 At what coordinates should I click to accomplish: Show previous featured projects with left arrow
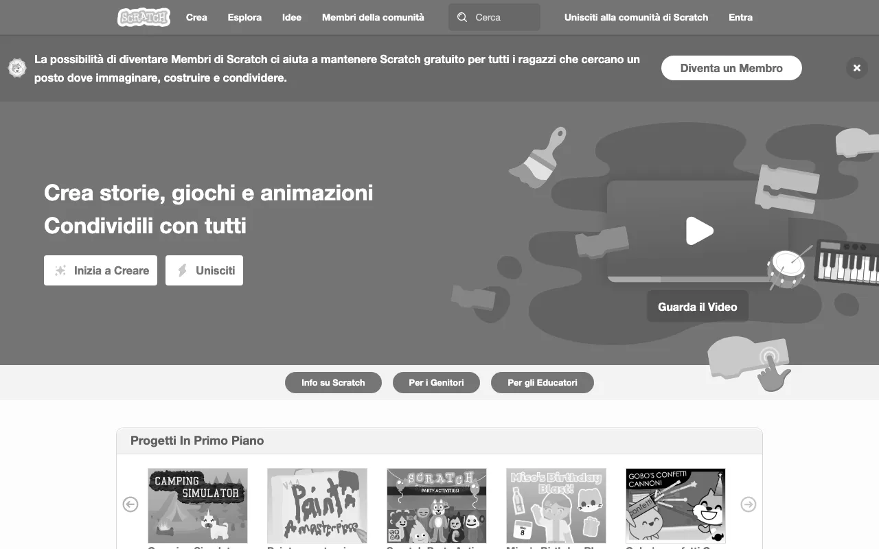click(x=130, y=504)
